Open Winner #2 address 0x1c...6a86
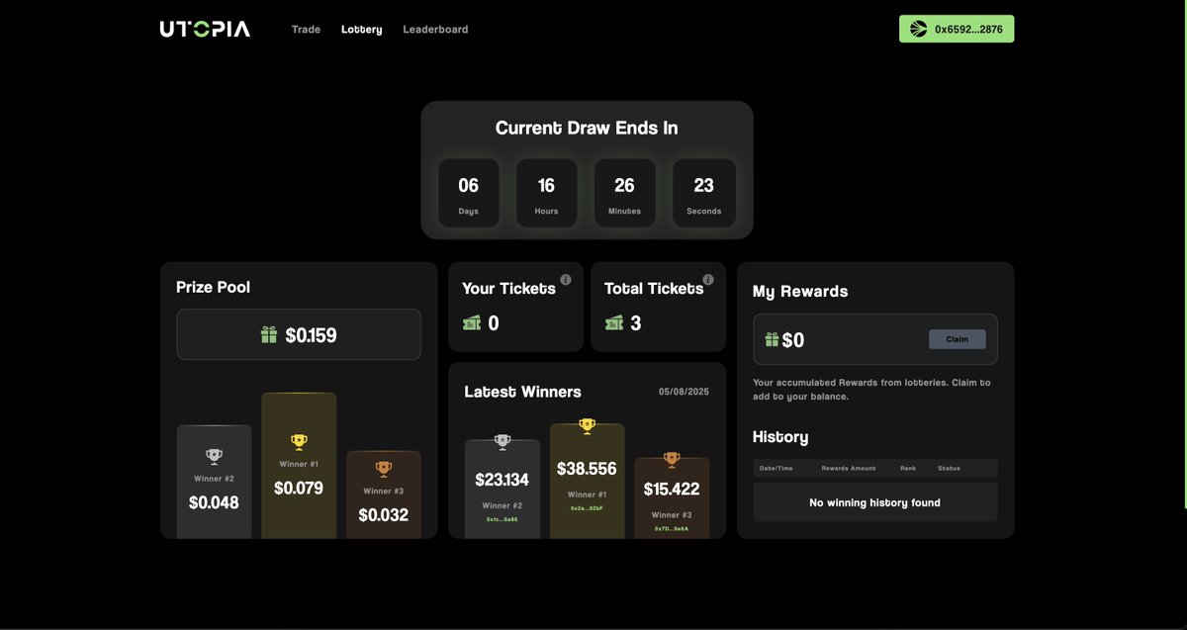Image resolution: width=1187 pixels, height=630 pixels. point(502,519)
